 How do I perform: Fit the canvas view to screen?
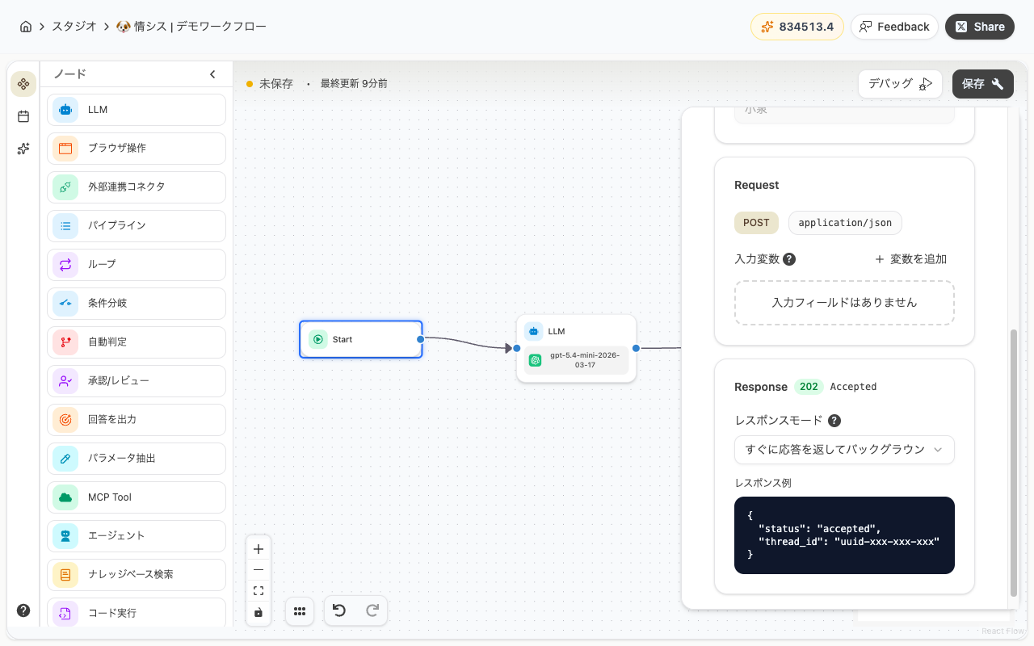258,591
